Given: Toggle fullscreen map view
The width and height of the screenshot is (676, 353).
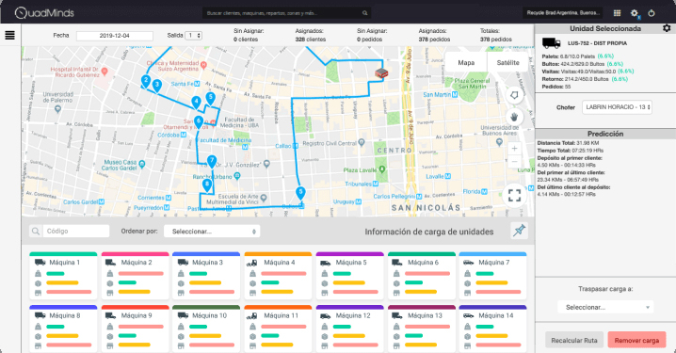Looking at the screenshot, I should [514, 195].
